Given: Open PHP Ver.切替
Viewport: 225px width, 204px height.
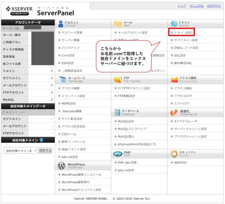Looking at the screenshot, I should click(x=127, y=162).
